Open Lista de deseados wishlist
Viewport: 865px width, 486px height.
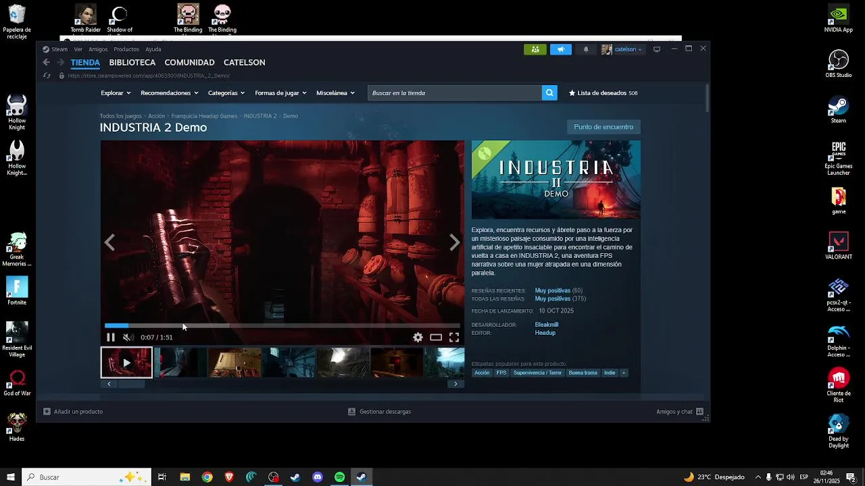[603, 93]
